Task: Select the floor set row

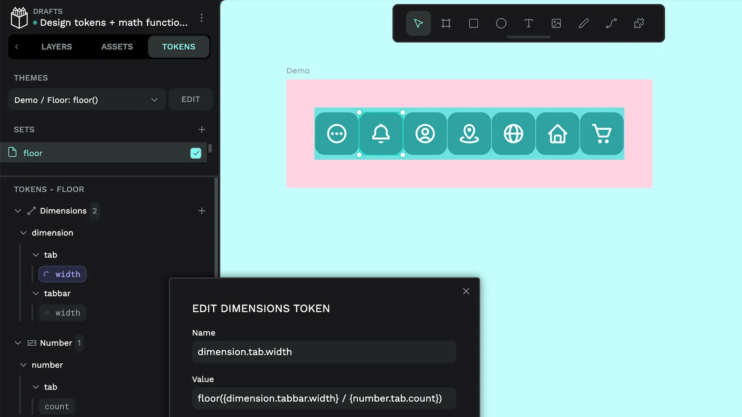Action: (x=104, y=152)
